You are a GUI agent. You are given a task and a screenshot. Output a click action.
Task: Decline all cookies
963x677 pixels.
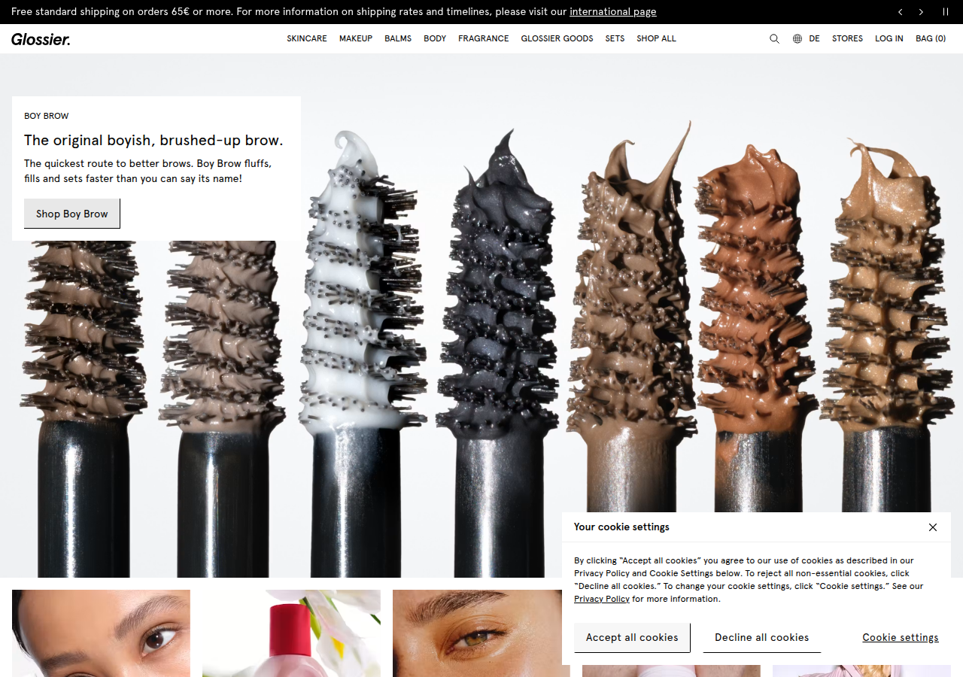click(762, 637)
